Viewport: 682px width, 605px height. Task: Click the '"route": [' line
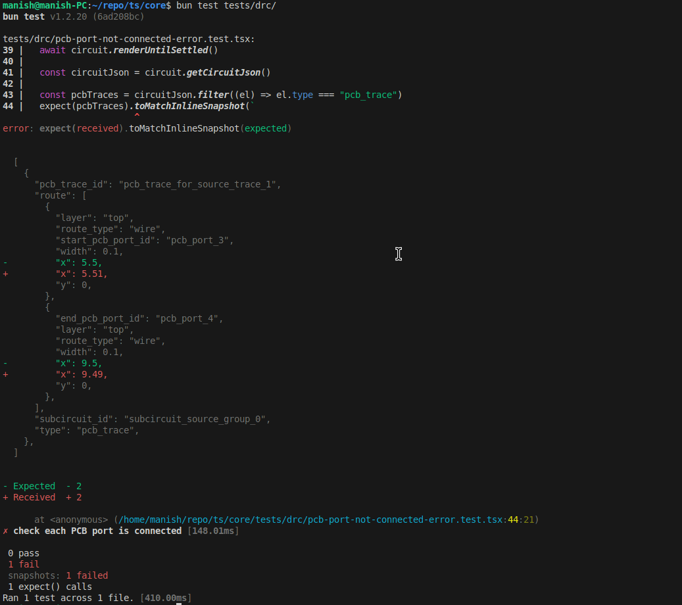[61, 196]
